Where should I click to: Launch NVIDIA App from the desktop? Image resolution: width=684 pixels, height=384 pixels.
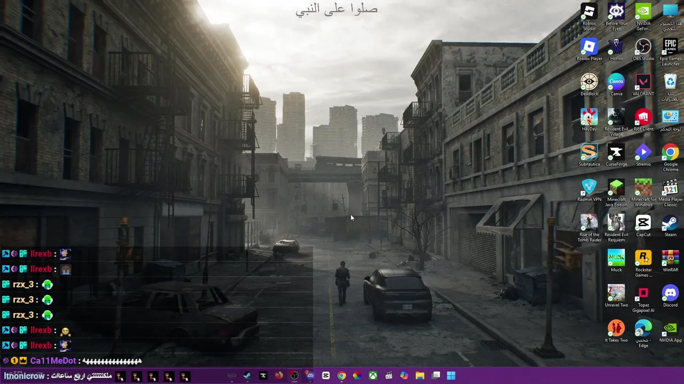[x=670, y=331]
